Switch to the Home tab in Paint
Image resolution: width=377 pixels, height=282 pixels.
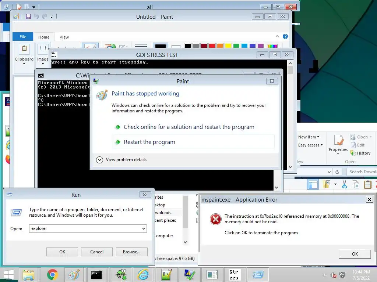44,37
